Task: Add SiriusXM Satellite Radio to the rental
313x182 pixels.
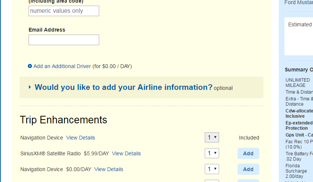Action: [248, 153]
